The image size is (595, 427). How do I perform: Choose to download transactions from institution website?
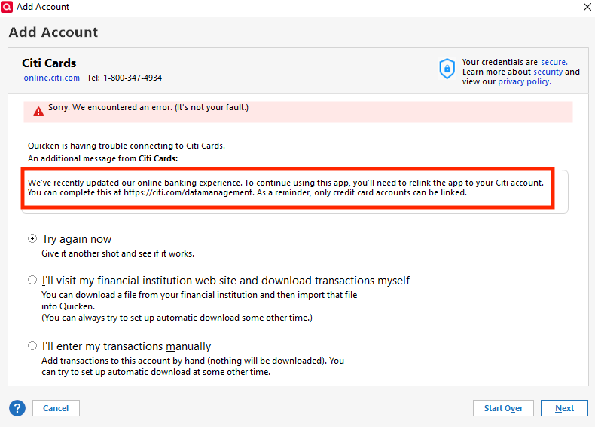pos(32,280)
